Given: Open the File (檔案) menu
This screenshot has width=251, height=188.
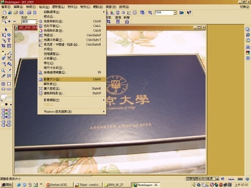Looking at the screenshot, I should tap(6, 7).
